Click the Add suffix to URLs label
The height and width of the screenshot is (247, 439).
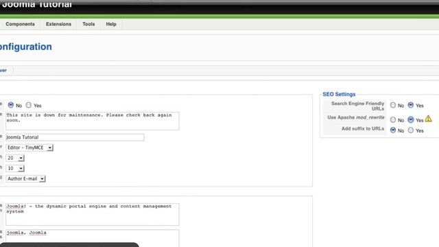click(363, 129)
